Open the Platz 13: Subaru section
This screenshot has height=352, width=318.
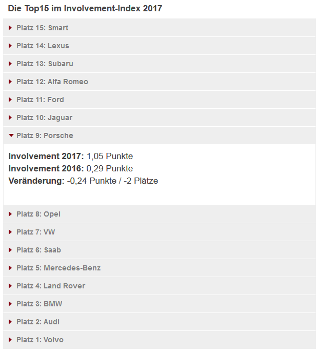(45, 64)
